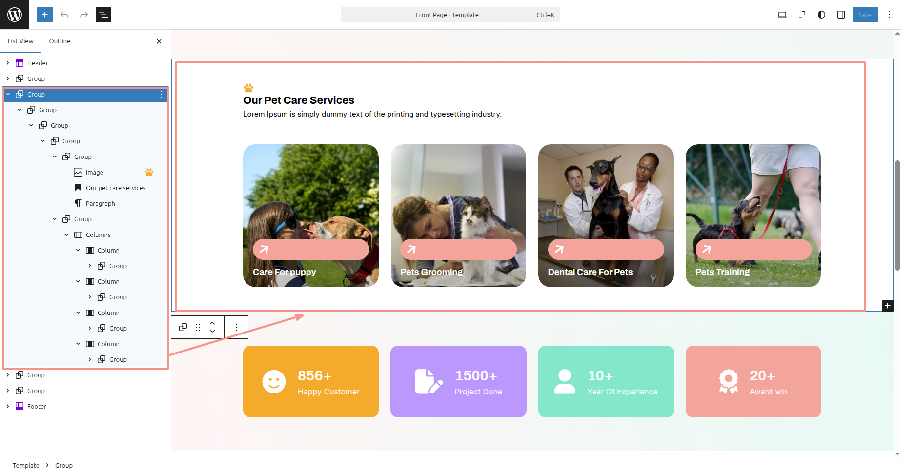The width and height of the screenshot is (901, 471).
Task: Select the 'Our pet care services' heading block
Action: coord(116,188)
